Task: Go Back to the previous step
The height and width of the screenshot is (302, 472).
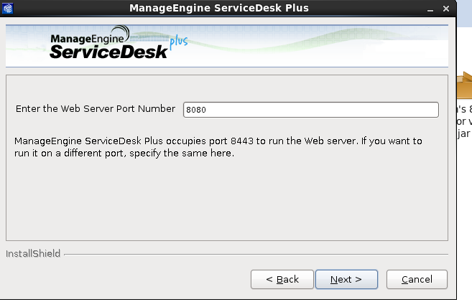Action: (282, 280)
